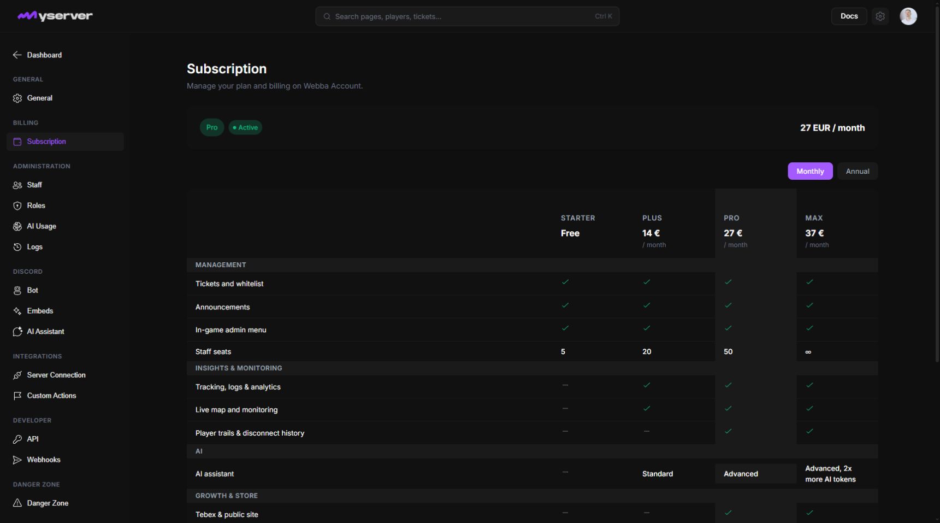
Task: Click the Subscription card icon in sidebar
Action: (17, 142)
